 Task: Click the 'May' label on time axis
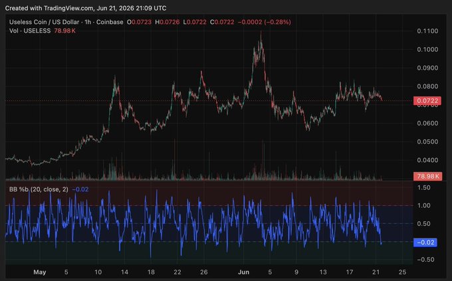[x=40, y=272]
